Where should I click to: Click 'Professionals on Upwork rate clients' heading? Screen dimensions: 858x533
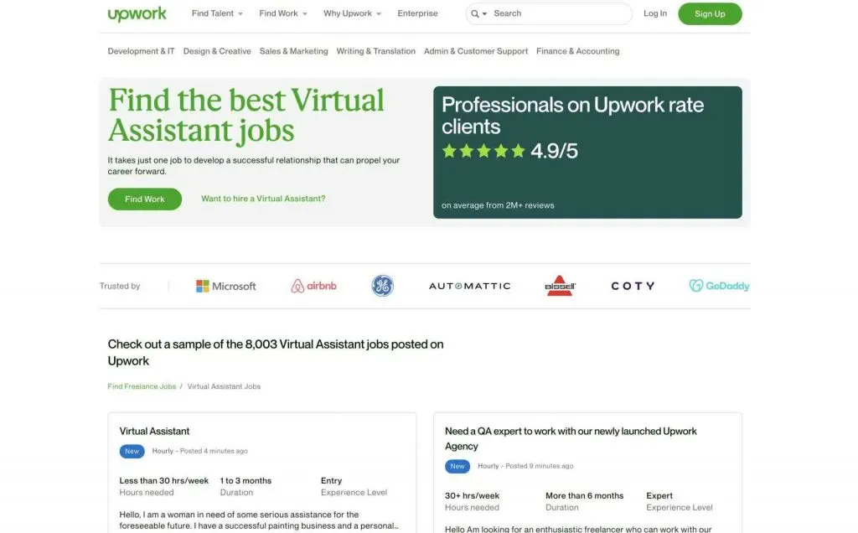572,116
